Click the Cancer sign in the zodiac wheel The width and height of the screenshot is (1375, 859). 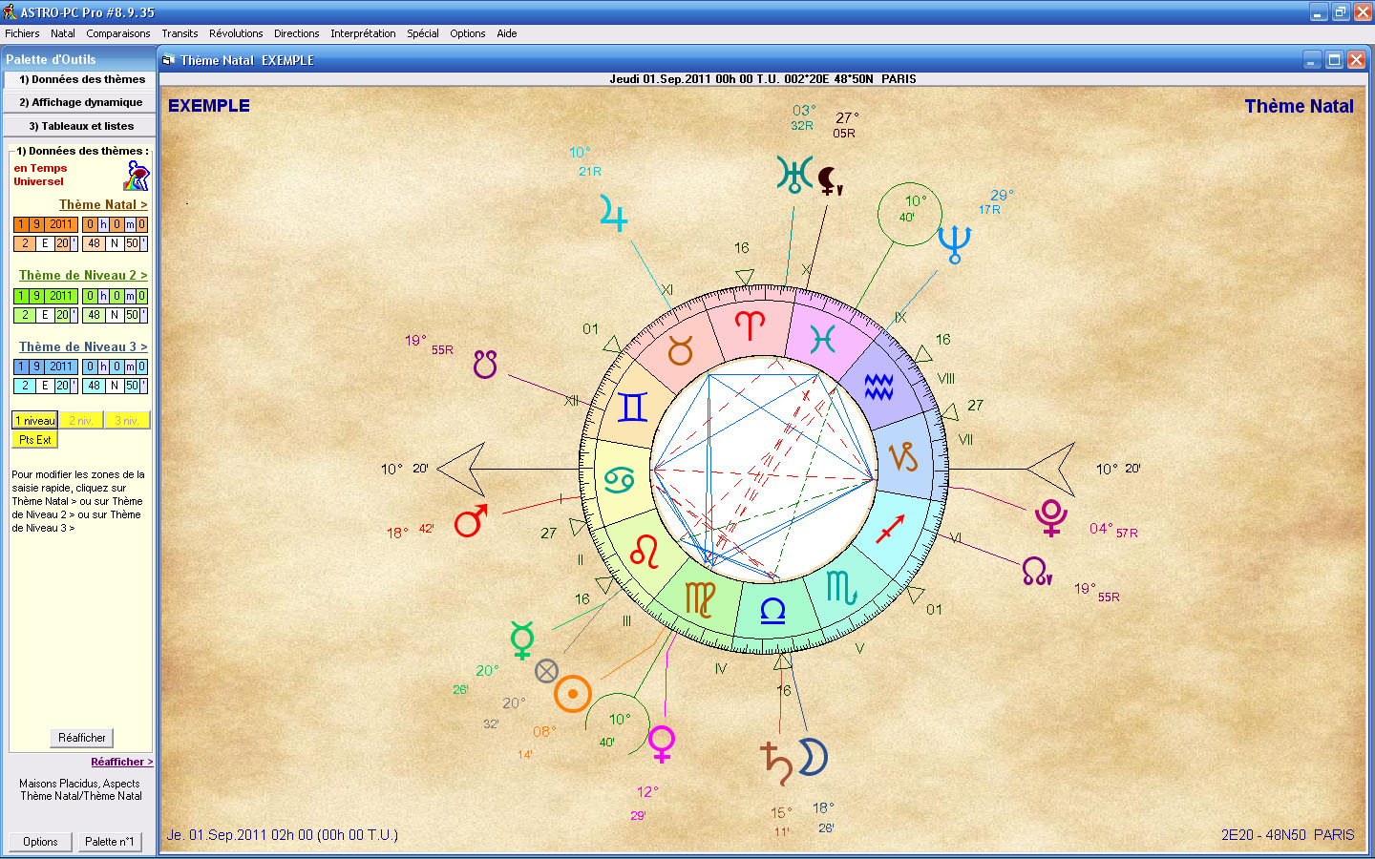coord(619,478)
